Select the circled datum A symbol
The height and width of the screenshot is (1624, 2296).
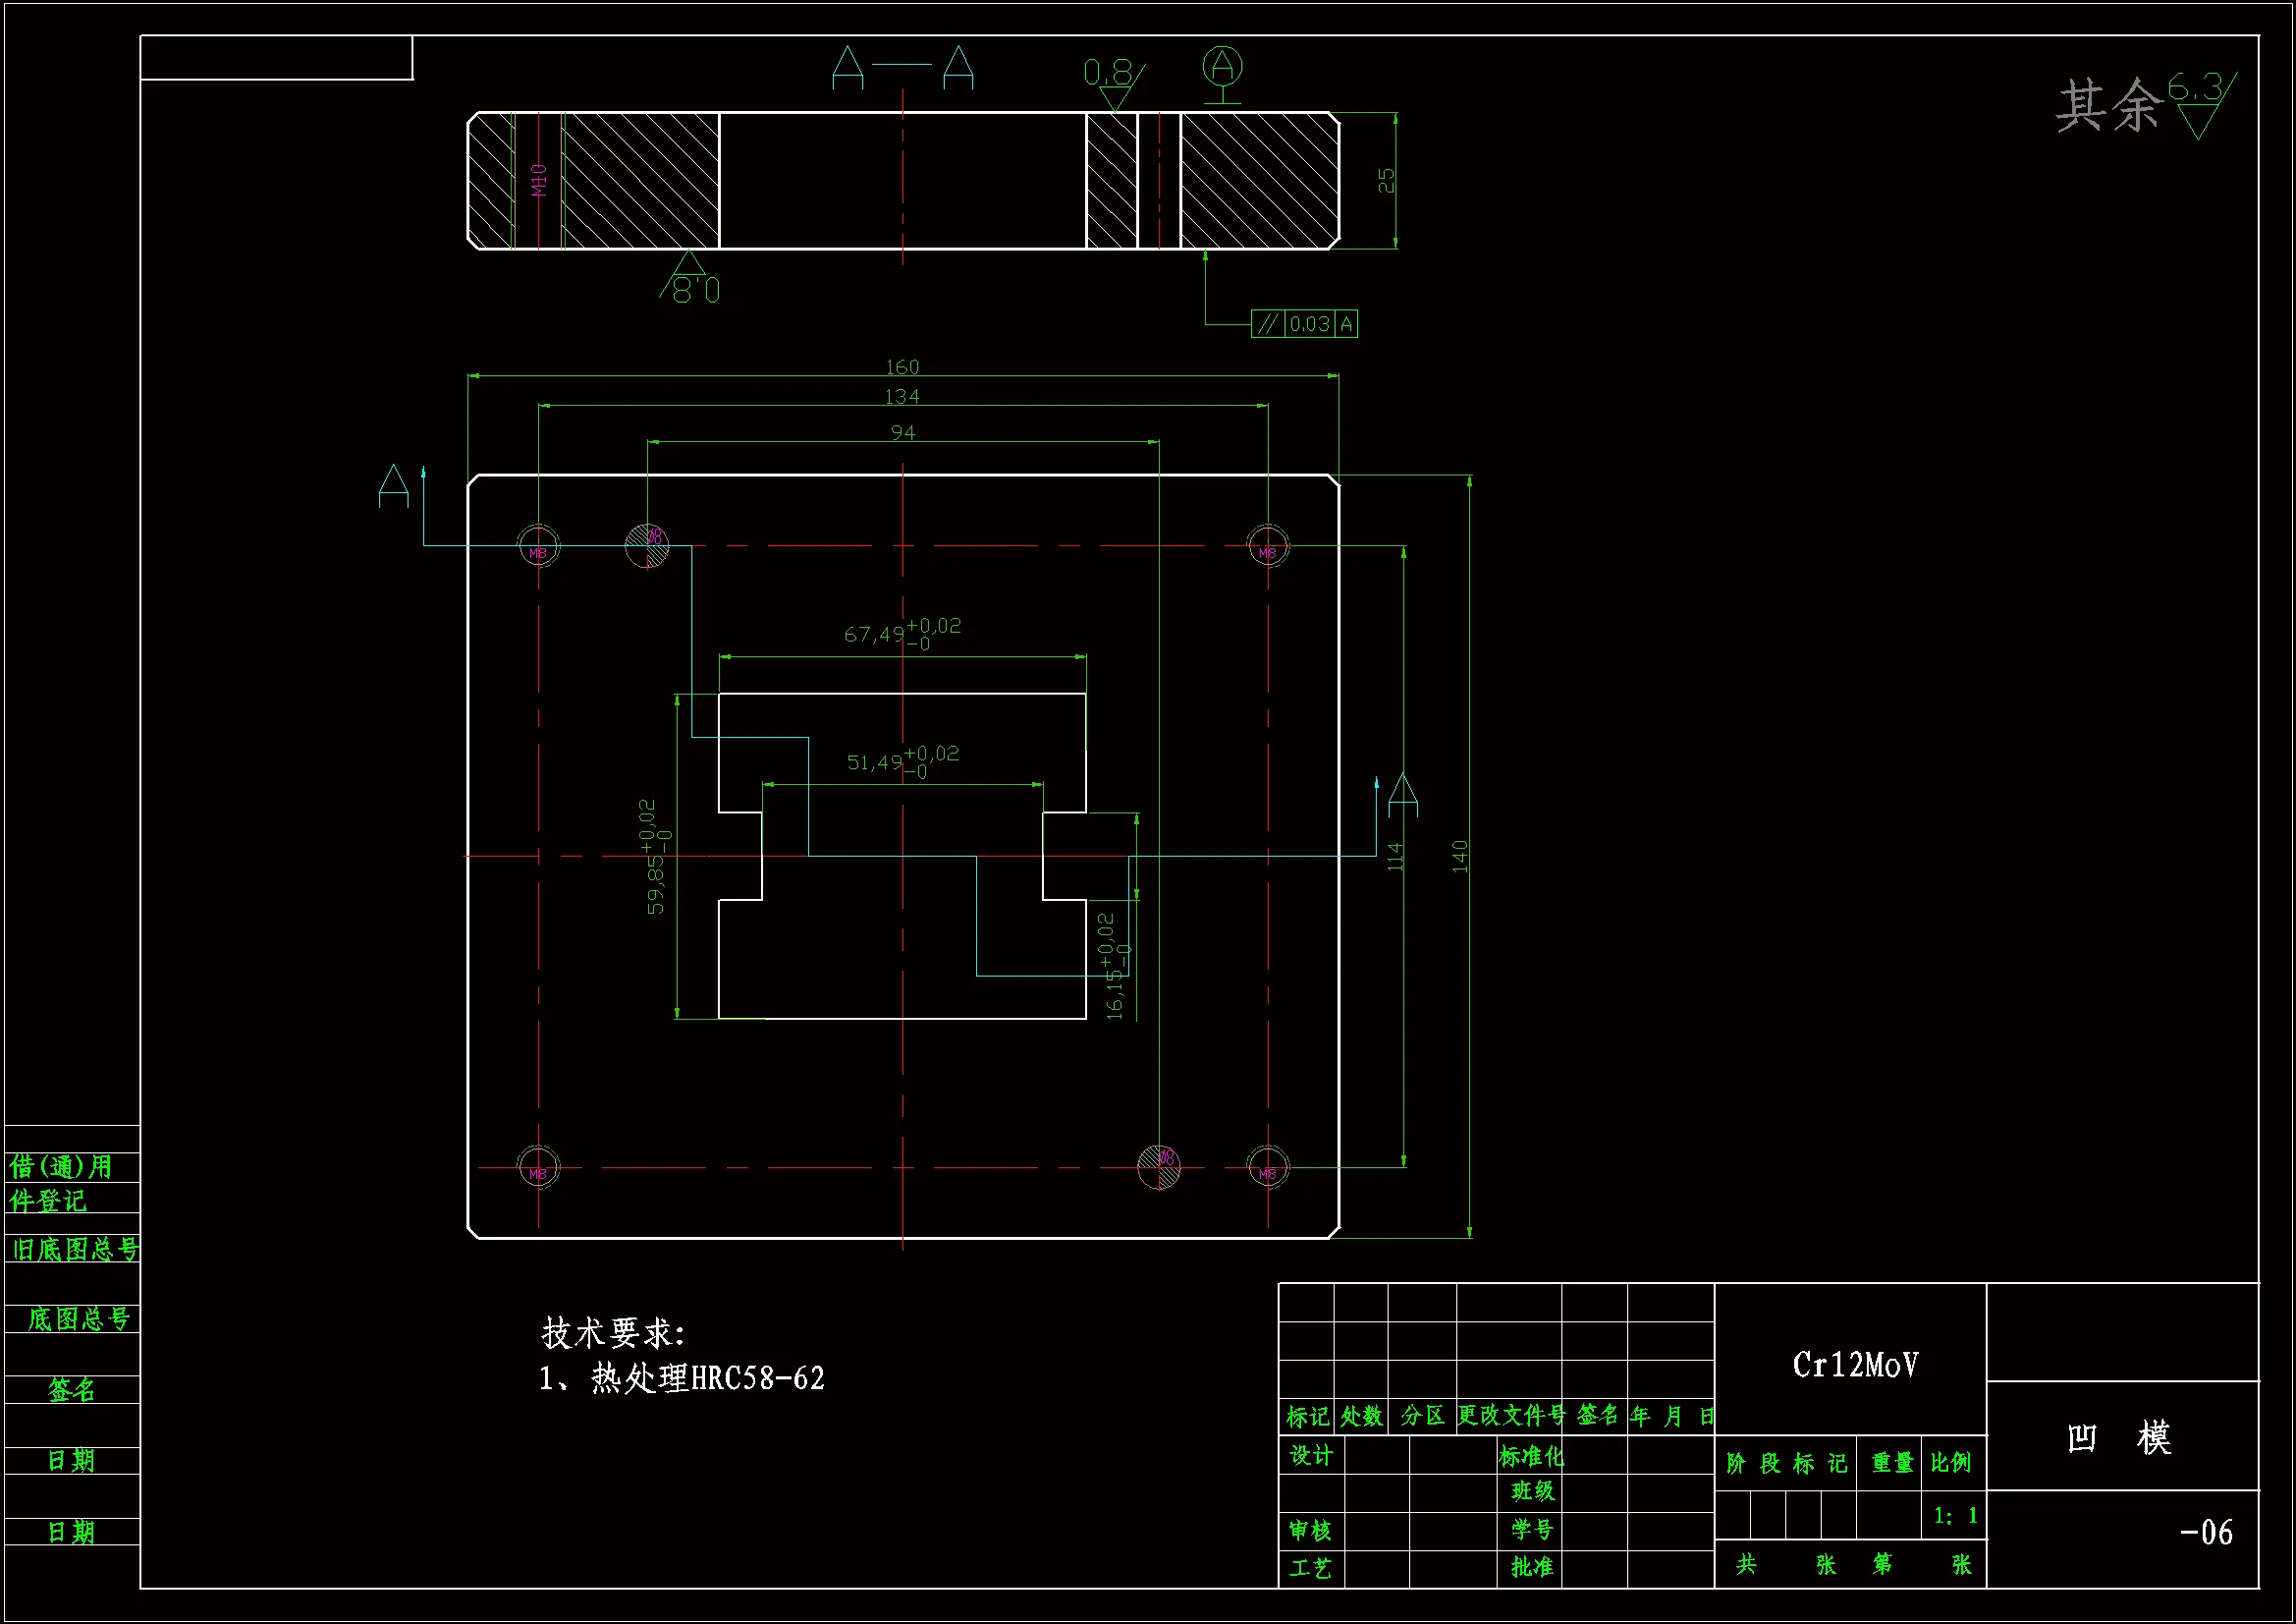click(x=1222, y=68)
